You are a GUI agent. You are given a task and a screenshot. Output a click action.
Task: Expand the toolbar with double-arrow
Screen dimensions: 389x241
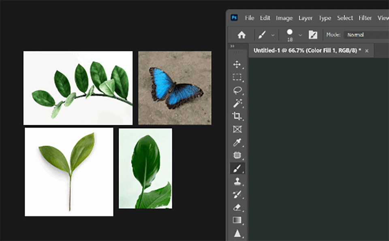pos(232,46)
